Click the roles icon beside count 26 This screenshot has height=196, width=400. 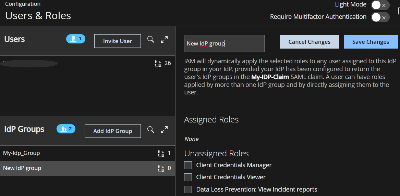158,63
